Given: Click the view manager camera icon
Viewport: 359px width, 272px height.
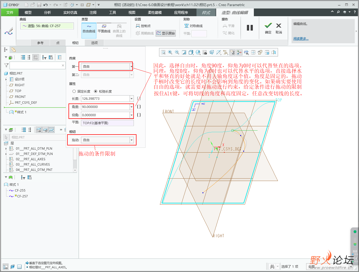Looking at the screenshot, I should [x=205, y=53].
